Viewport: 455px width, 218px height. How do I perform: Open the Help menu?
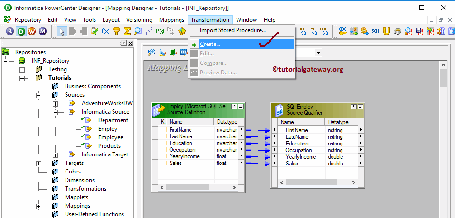270,20
